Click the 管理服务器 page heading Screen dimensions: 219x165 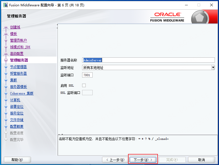pos(17,16)
